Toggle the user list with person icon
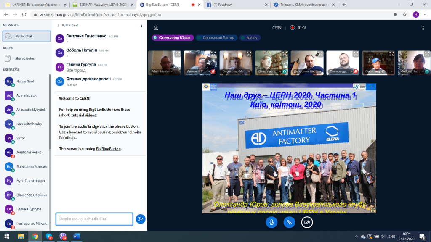Viewport: 431px width, 242px height. (156, 28)
